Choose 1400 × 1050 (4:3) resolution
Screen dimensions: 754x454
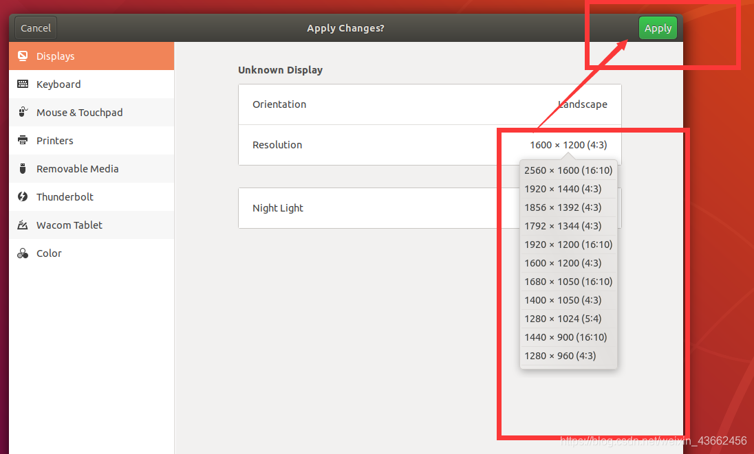point(568,300)
